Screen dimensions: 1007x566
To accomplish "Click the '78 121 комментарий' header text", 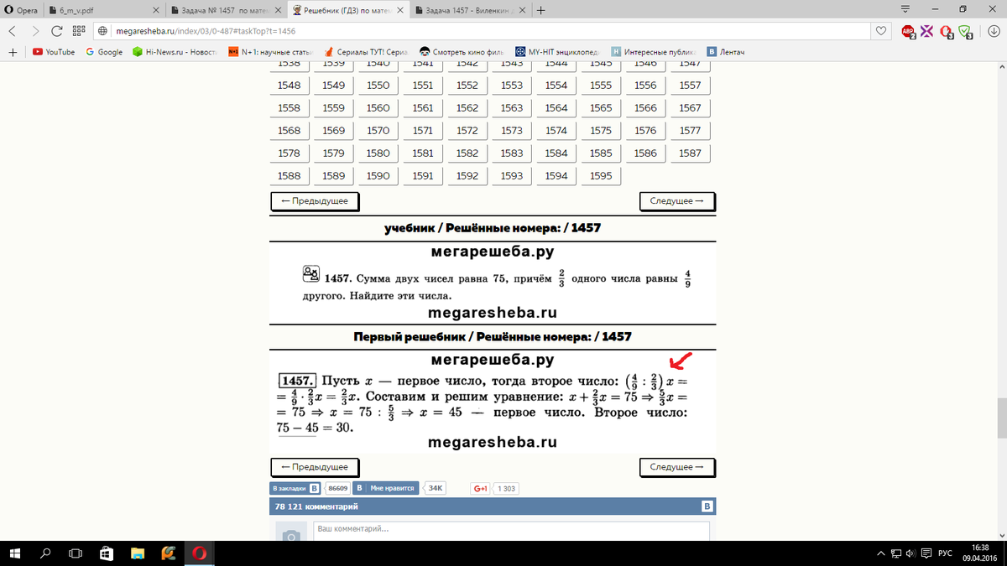I will coord(316,506).
